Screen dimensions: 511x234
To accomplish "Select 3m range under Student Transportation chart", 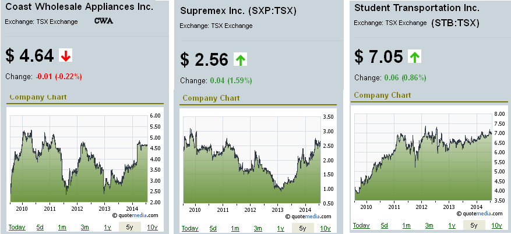I will pos(429,225).
